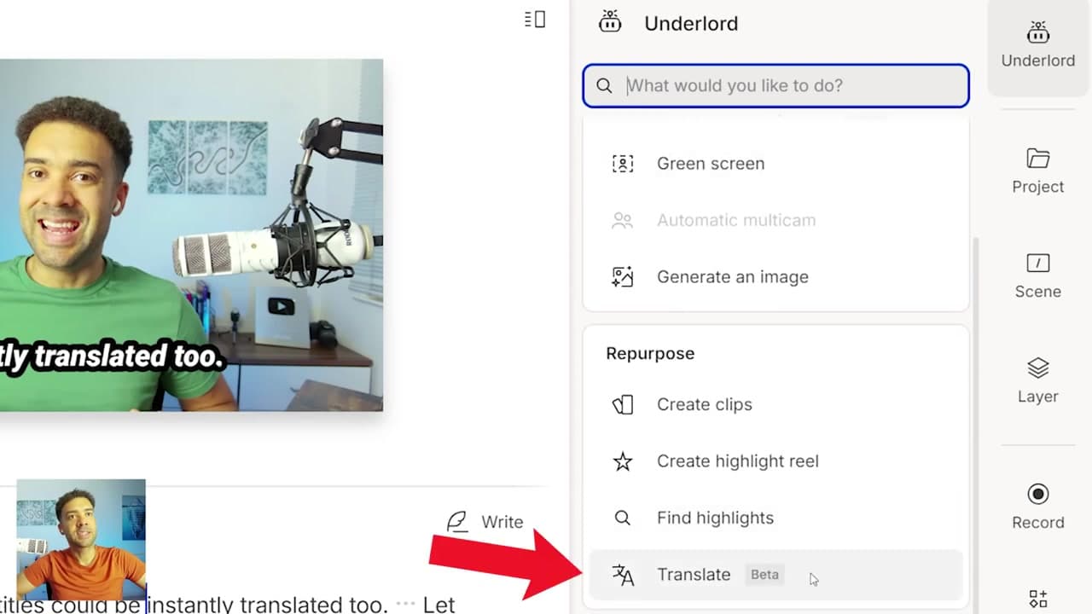Click the 'Repurpose' section heading
The height and width of the screenshot is (614, 1092).
coord(650,354)
